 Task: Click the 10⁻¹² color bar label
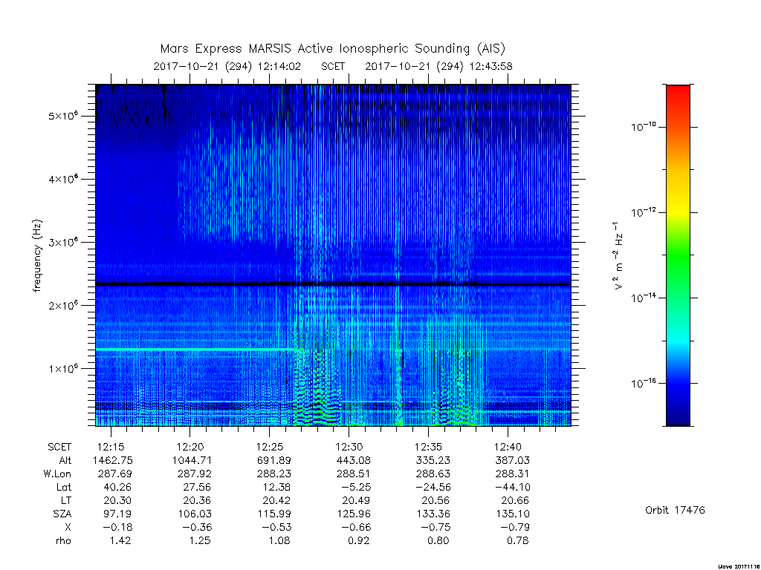tap(643, 212)
